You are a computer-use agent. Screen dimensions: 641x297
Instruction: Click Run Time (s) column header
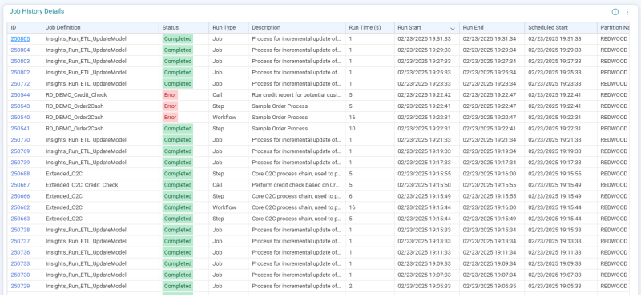(x=369, y=28)
